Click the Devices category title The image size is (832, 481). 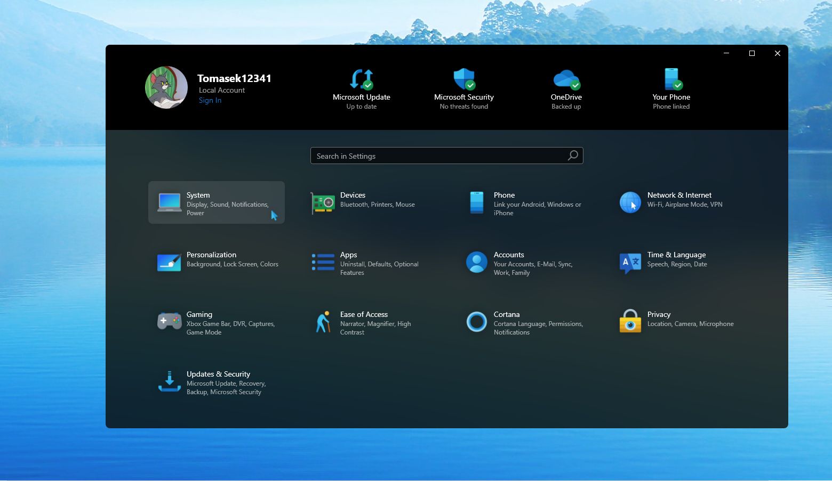click(x=353, y=195)
